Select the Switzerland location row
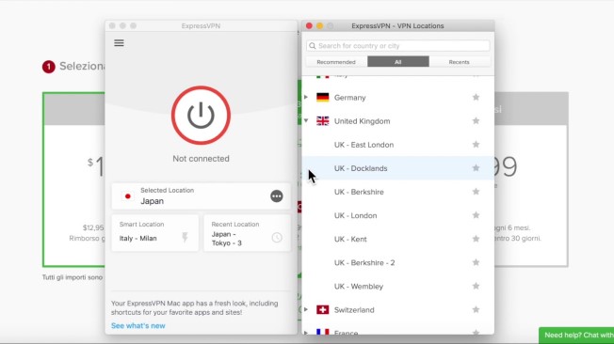 point(397,309)
